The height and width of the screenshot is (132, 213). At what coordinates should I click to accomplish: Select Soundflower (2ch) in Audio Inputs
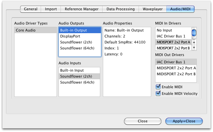[79, 76]
